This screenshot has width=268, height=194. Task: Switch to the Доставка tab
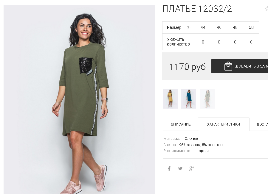point(262,124)
